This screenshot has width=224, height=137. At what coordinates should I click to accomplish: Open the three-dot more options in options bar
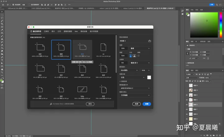tap(69, 5)
